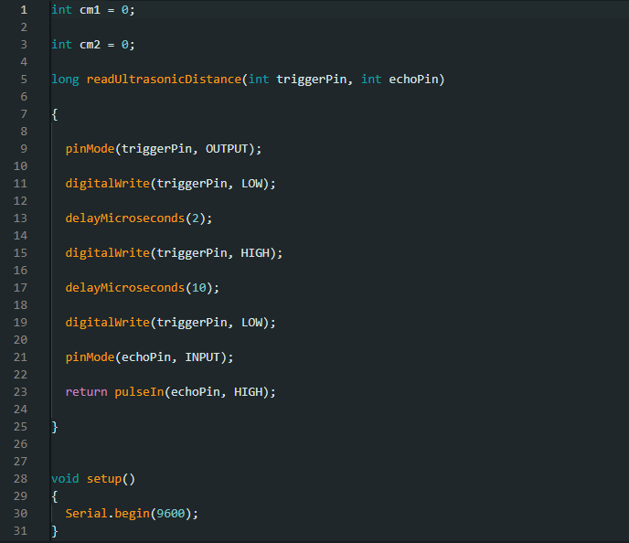The width and height of the screenshot is (629, 543).
Task: Click the 9600 baud value
Action: coord(170,514)
